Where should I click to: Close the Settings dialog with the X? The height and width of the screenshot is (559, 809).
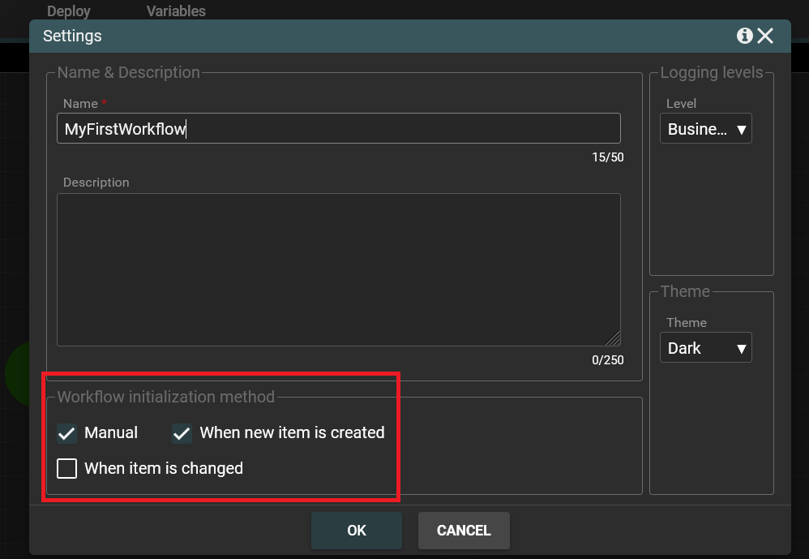[766, 37]
